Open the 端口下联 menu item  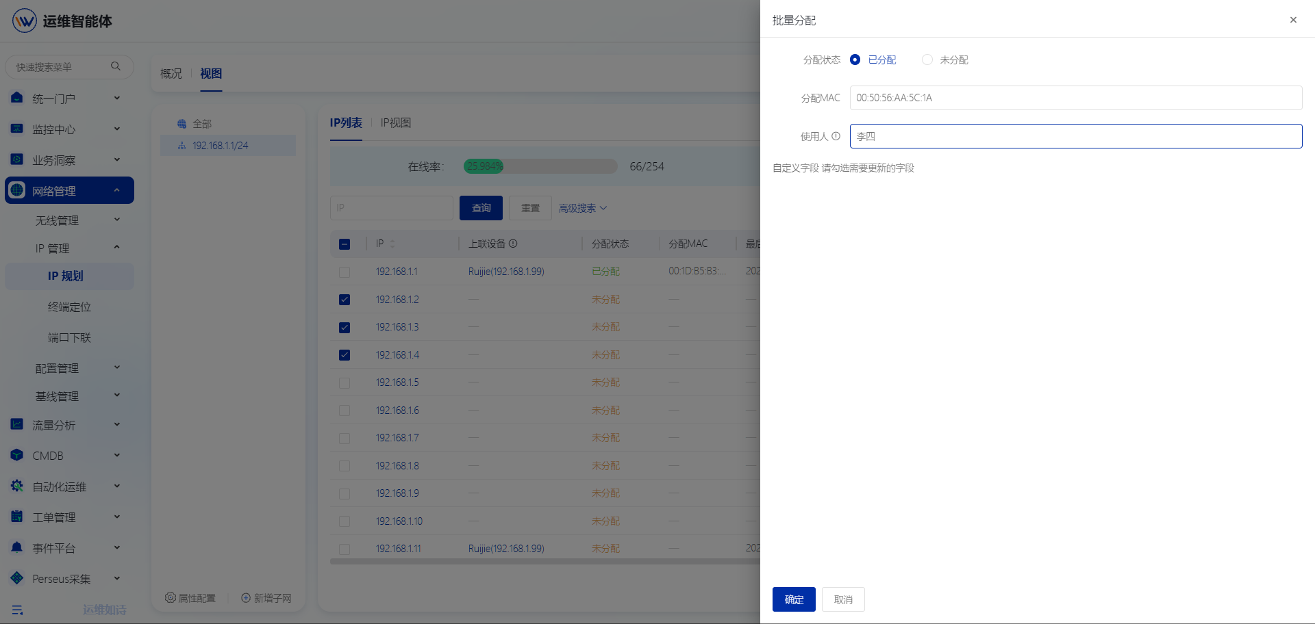[x=69, y=337]
